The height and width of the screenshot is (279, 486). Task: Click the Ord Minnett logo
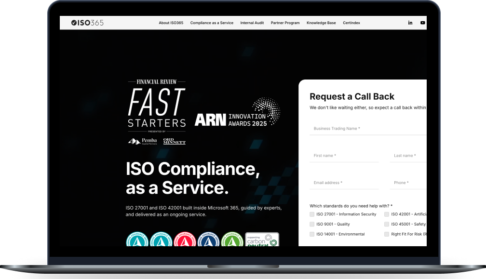(174, 141)
